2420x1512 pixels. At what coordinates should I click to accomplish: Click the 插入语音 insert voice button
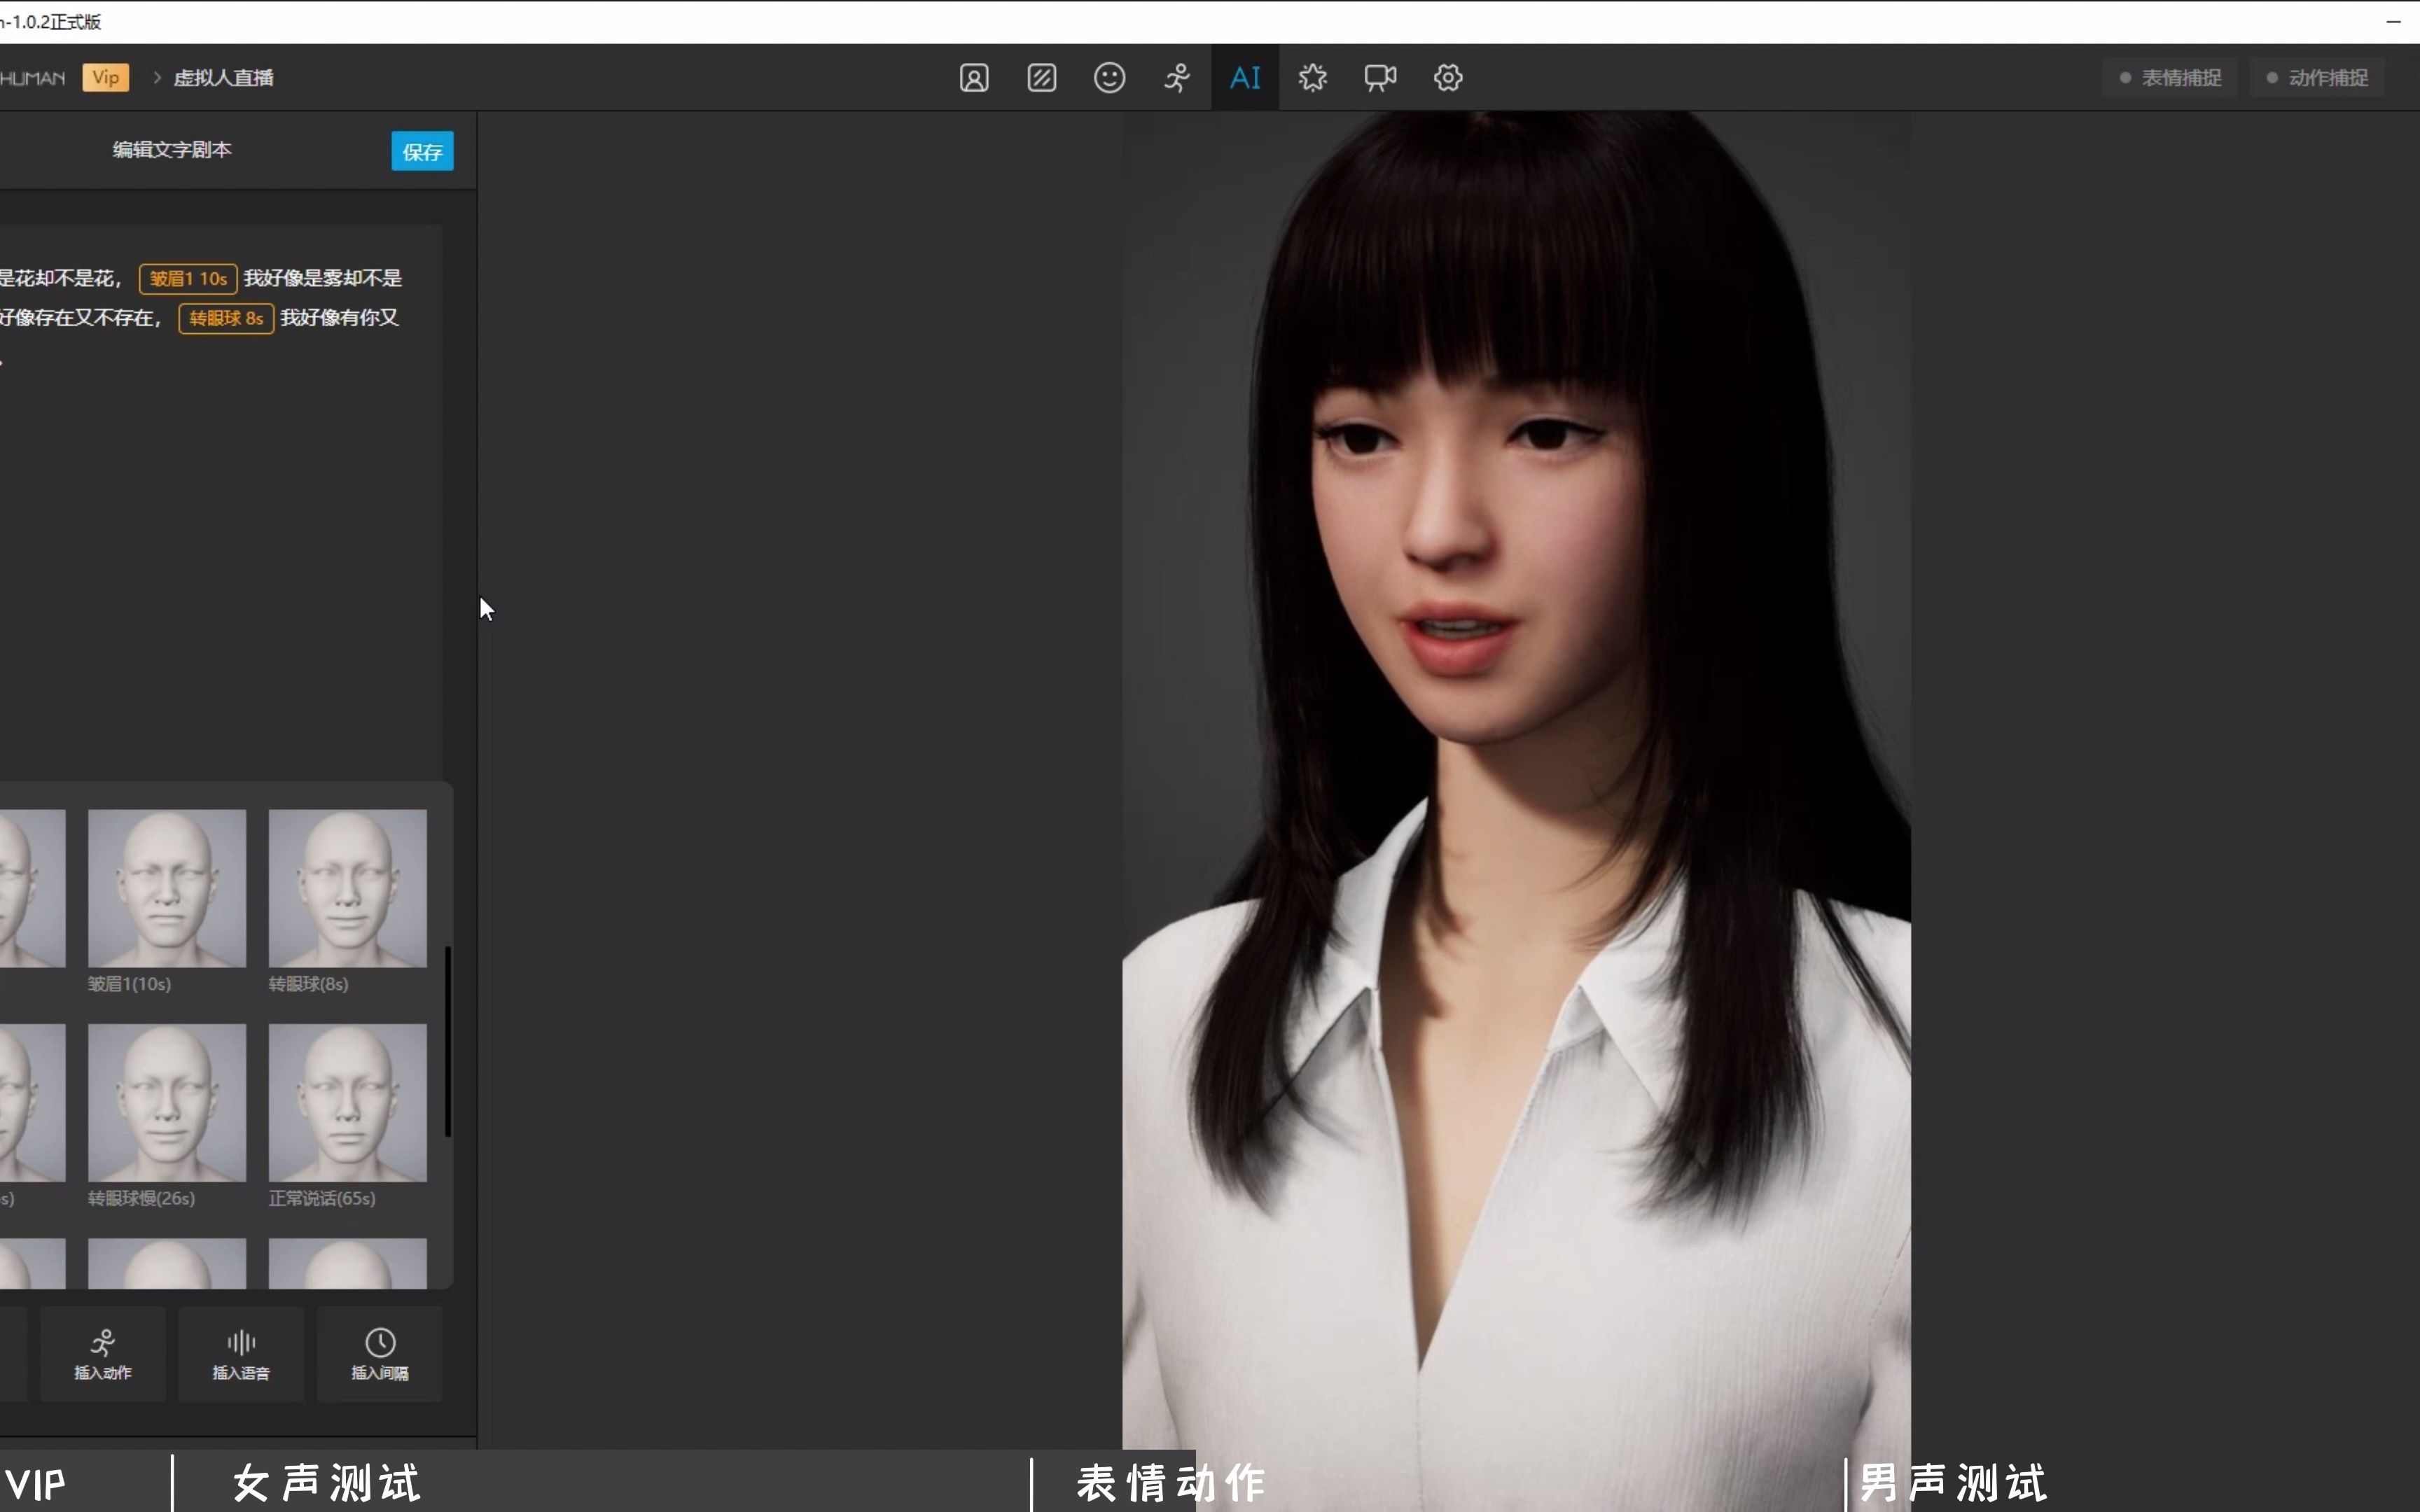[241, 1354]
